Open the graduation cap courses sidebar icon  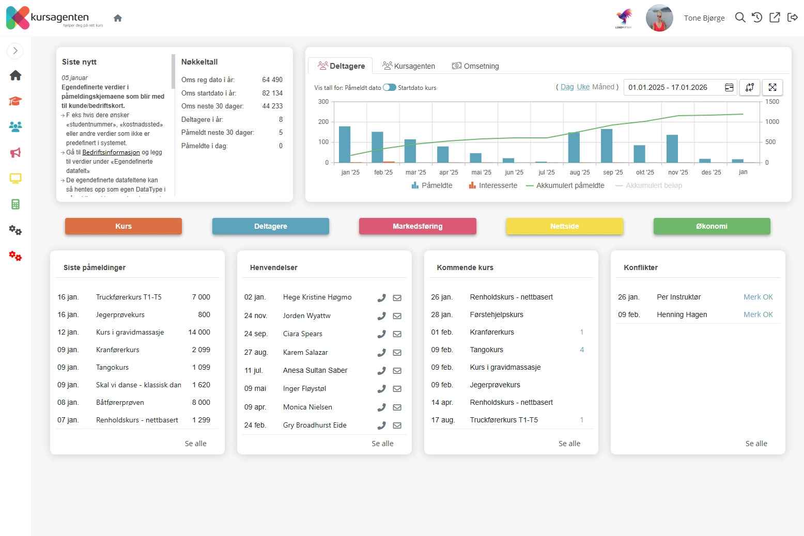[16, 101]
